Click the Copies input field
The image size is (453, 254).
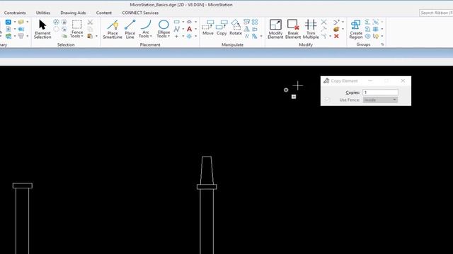pos(380,92)
